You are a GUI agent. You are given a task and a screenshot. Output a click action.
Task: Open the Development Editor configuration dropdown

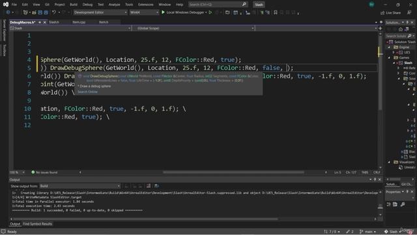[100, 12]
